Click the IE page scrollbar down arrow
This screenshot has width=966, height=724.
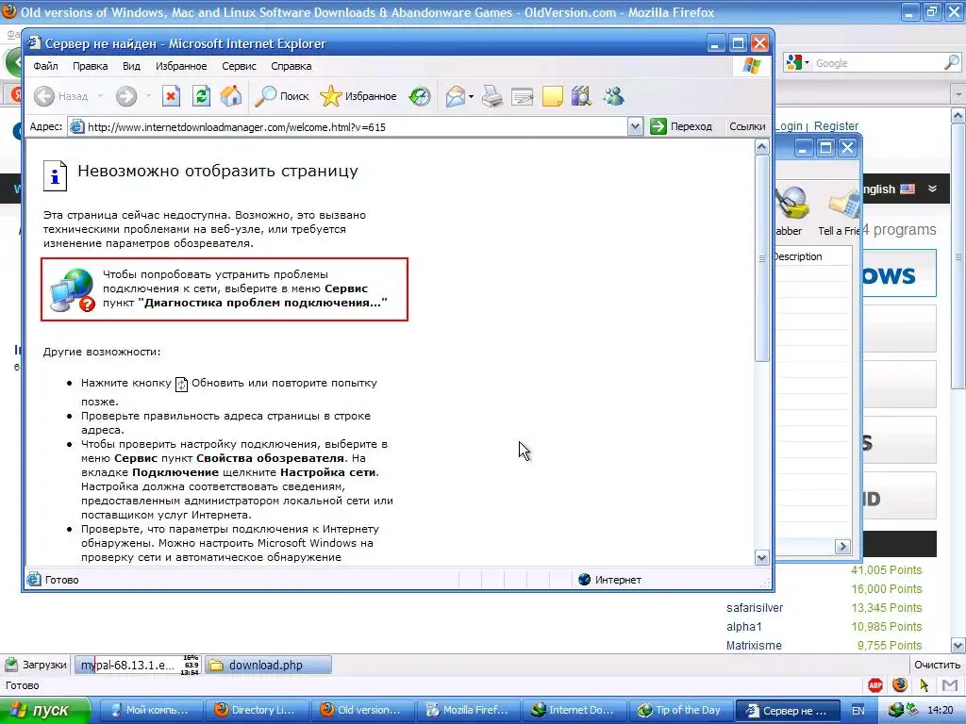[761, 558]
